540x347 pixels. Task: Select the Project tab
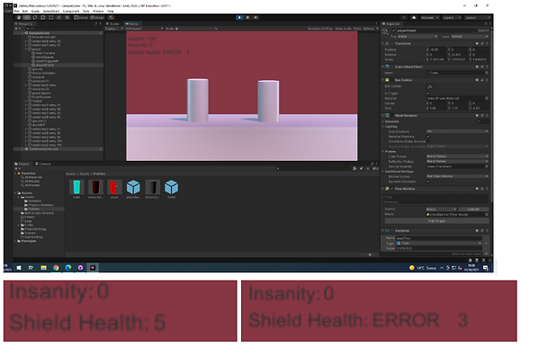[22, 164]
